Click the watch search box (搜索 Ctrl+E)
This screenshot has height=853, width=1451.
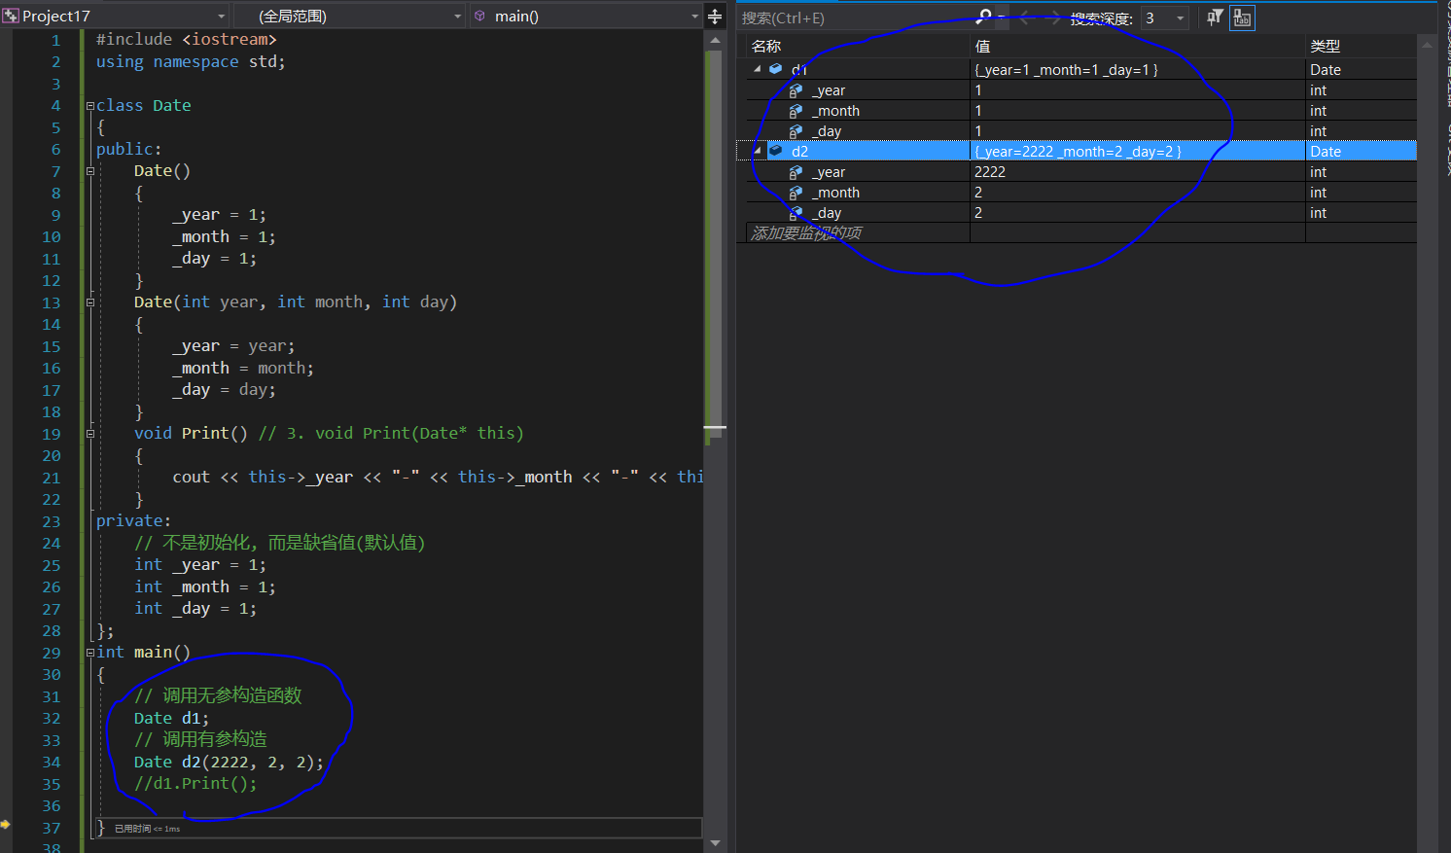tap(858, 18)
